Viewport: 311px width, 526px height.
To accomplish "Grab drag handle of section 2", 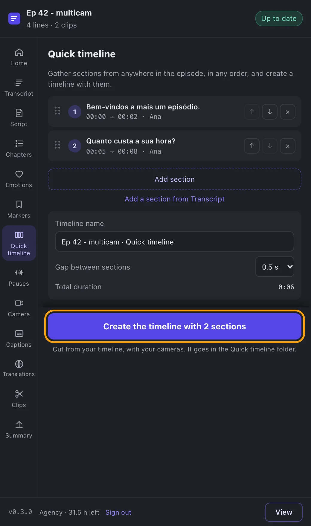I will pos(57,145).
